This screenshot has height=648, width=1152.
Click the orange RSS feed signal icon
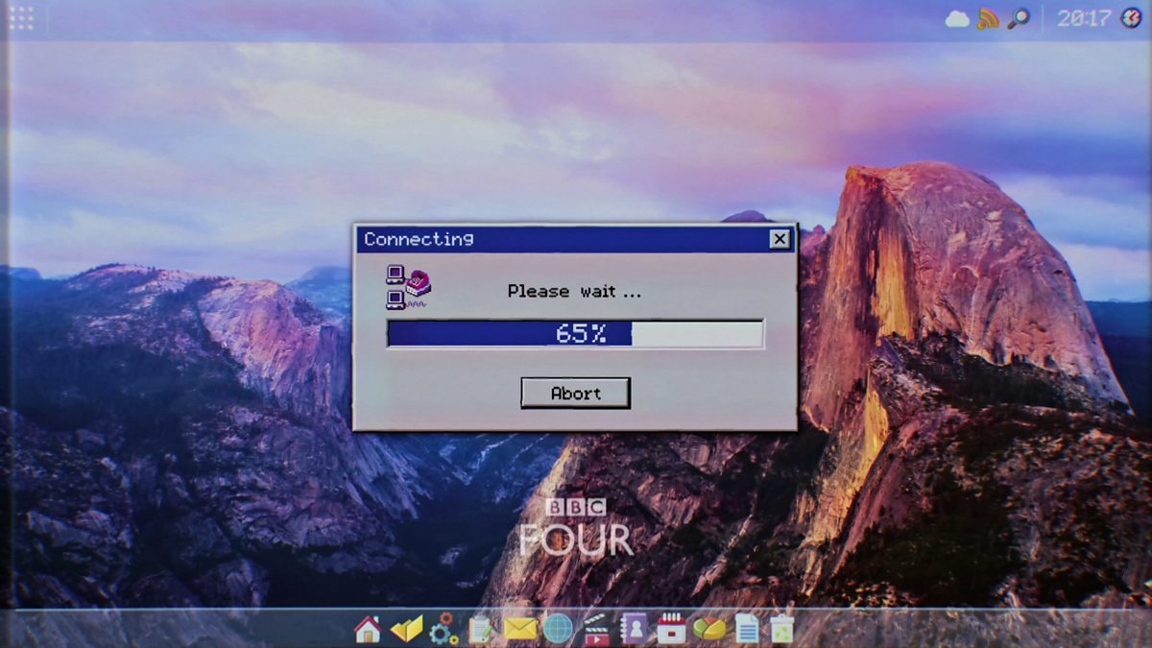(988, 19)
